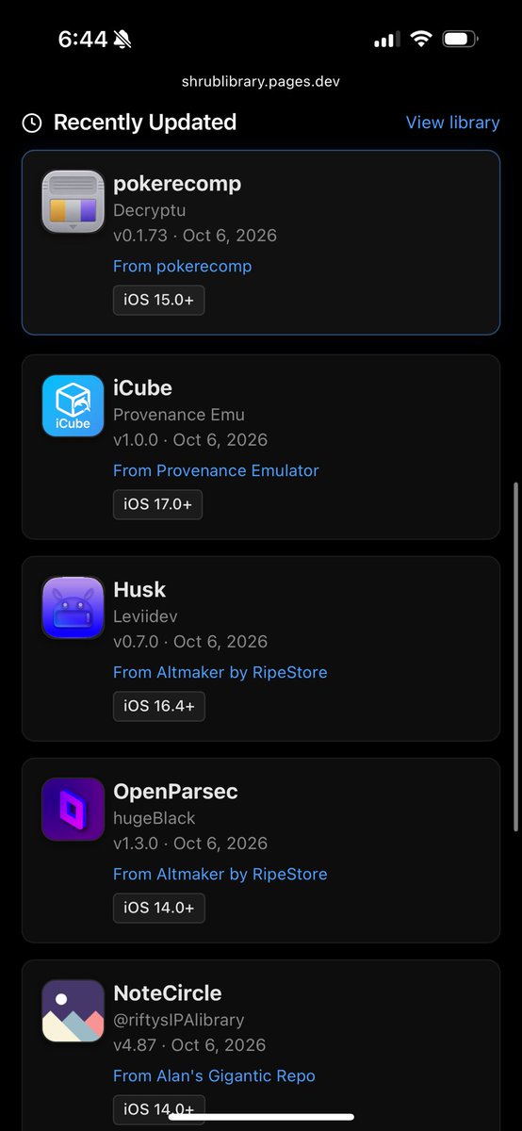Tap the hugeBlack developer name
This screenshot has height=1131, width=522.
155,818
